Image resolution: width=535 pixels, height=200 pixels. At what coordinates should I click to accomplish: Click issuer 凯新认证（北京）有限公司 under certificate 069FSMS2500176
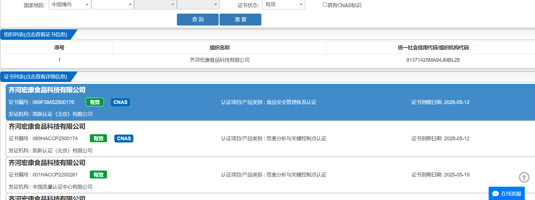coord(63,114)
